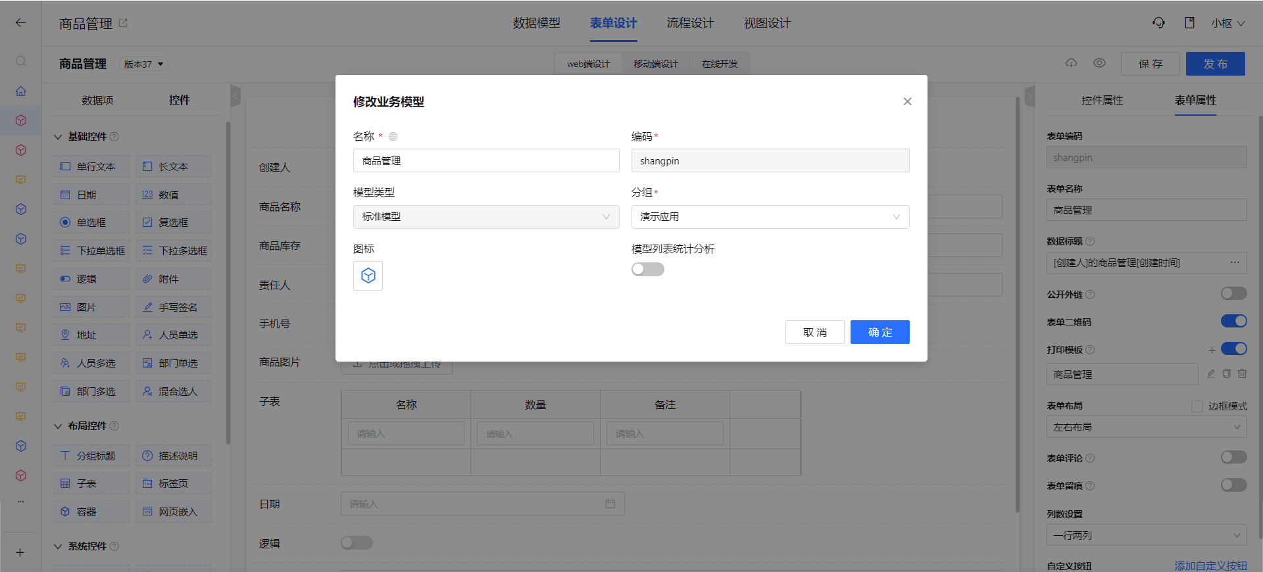Add 长文本 control
This screenshot has width=1263, height=572.
click(174, 166)
